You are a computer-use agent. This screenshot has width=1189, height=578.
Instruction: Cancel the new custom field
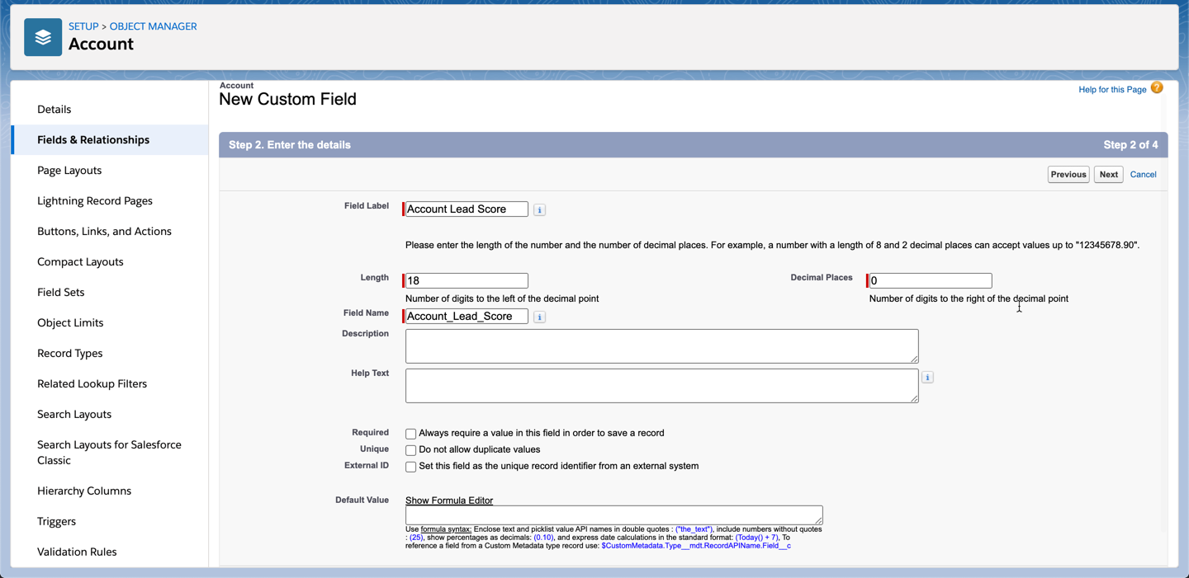click(x=1143, y=175)
